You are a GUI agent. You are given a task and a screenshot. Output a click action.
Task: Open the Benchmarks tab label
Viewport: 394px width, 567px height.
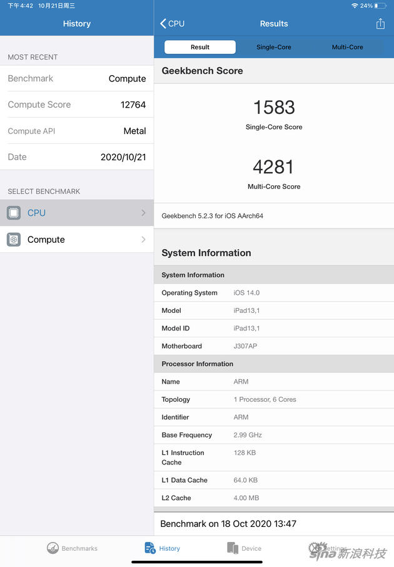(79, 549)
